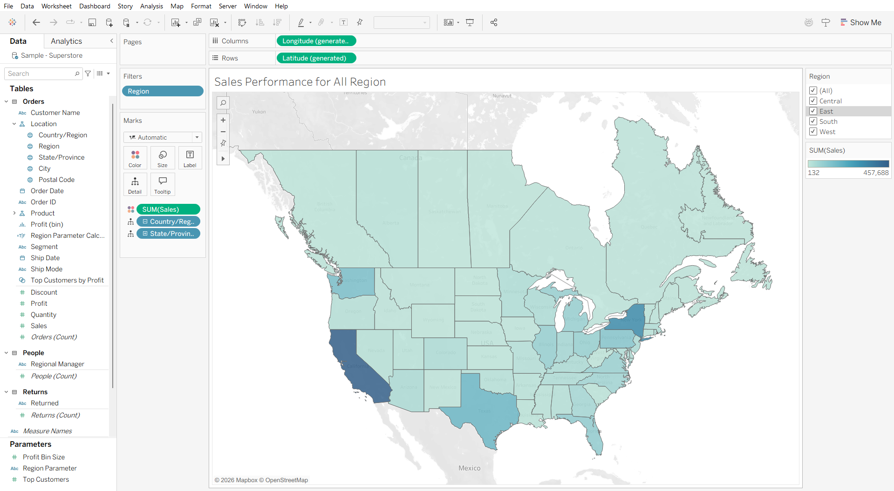Click the Save toolbar icon

pos(92,22)
